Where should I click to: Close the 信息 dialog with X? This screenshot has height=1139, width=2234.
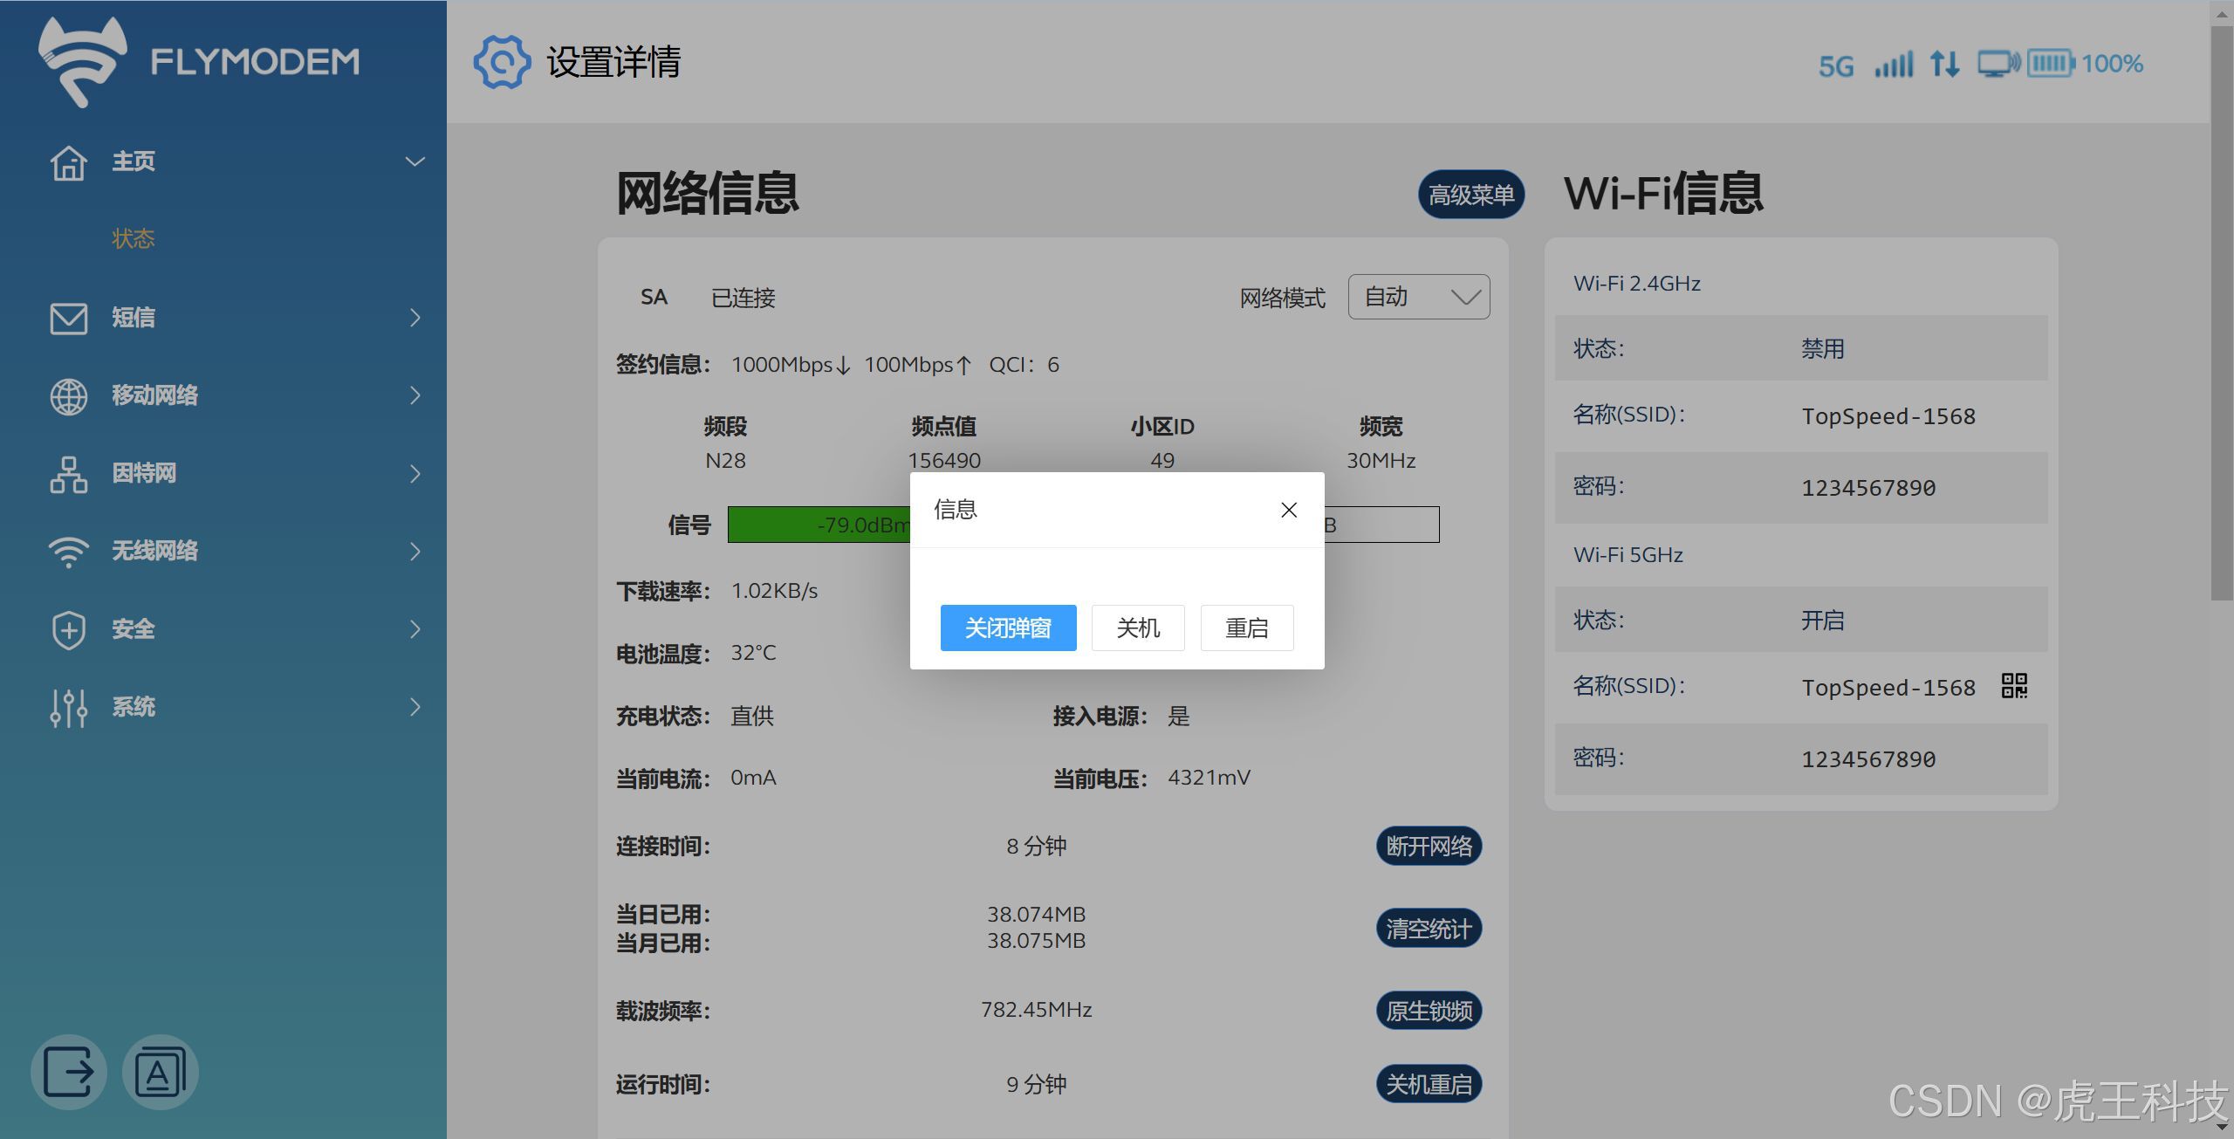1289,510
